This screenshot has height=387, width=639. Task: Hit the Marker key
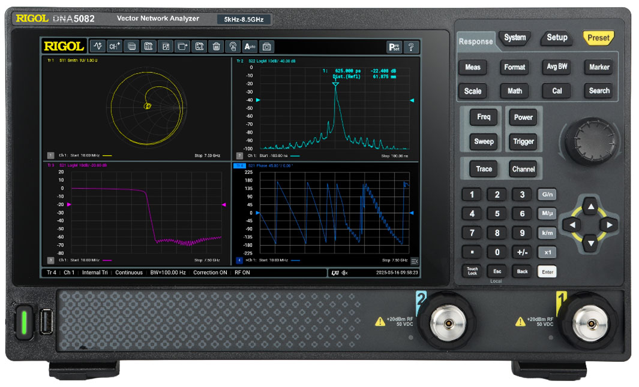coord(599,67)
